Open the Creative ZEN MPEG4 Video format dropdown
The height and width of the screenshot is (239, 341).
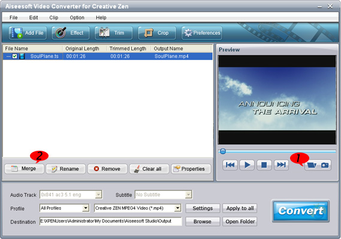pos(177,208)
